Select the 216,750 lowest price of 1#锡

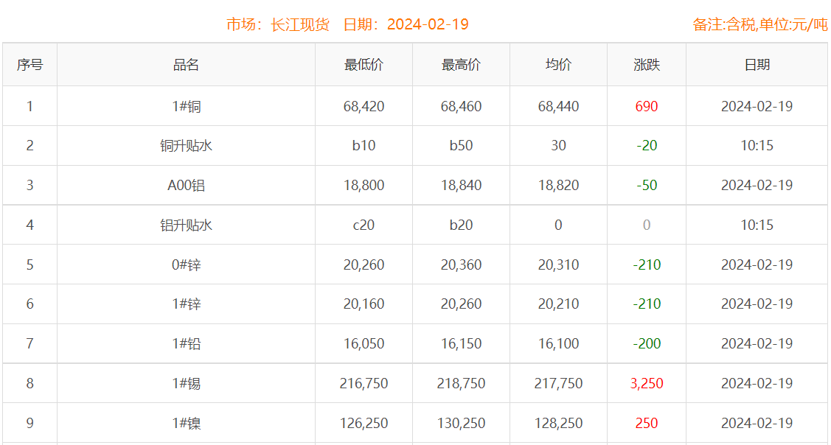(x=364, y=383)
